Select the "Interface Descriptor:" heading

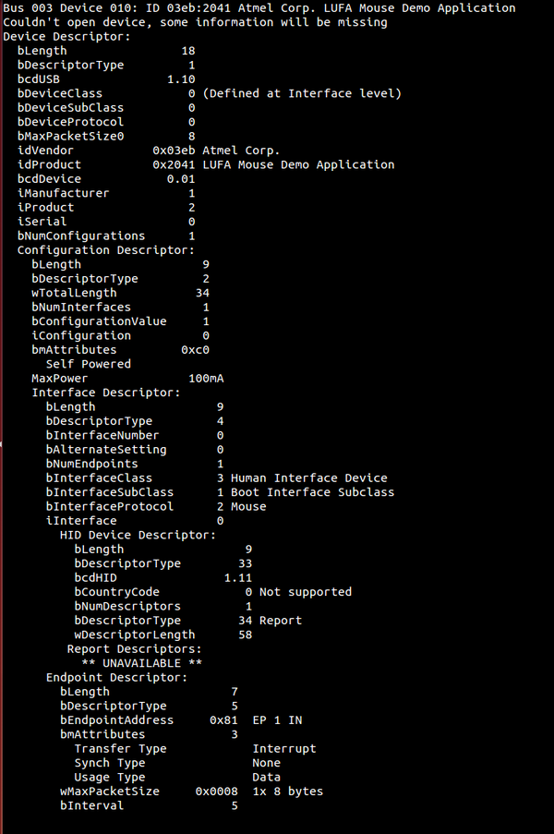pos(105,393)
